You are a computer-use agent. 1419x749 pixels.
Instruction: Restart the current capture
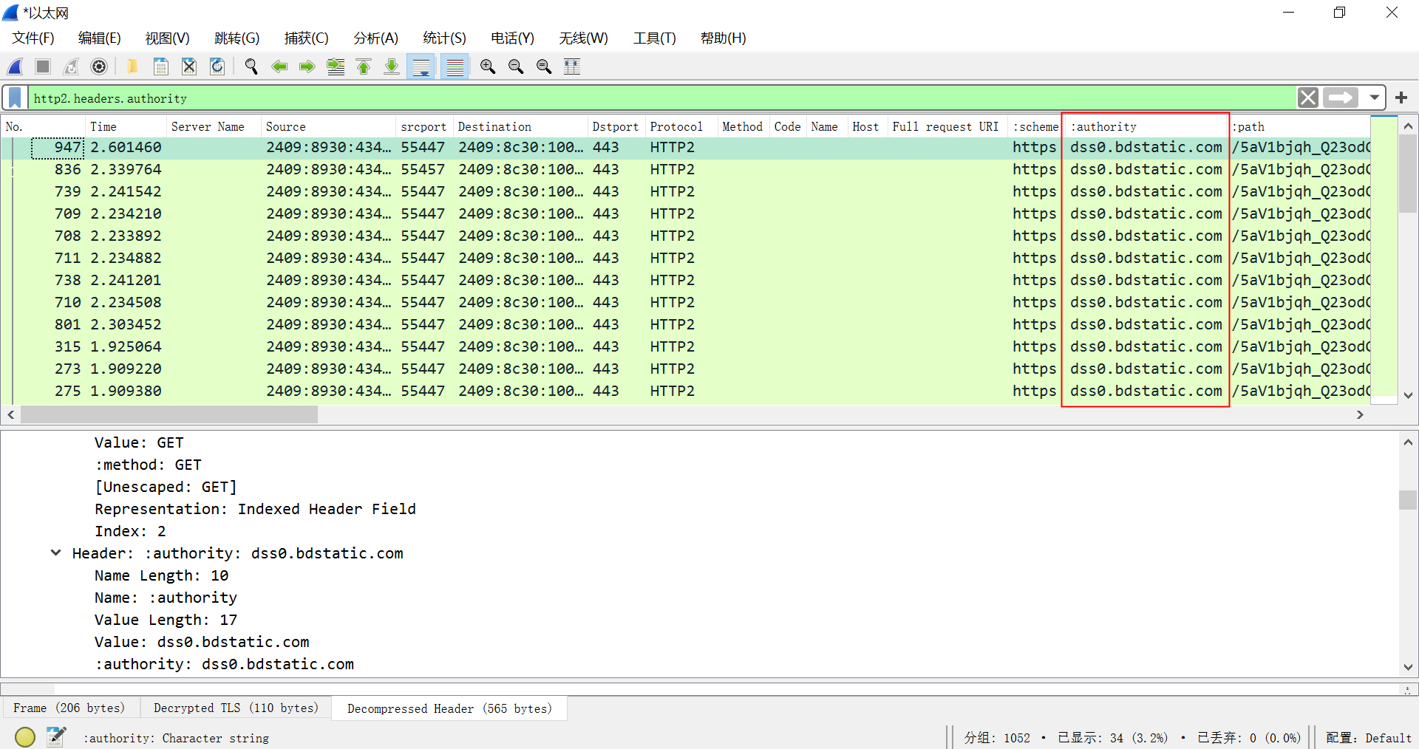pyautogui.click(x=71, y=67)
